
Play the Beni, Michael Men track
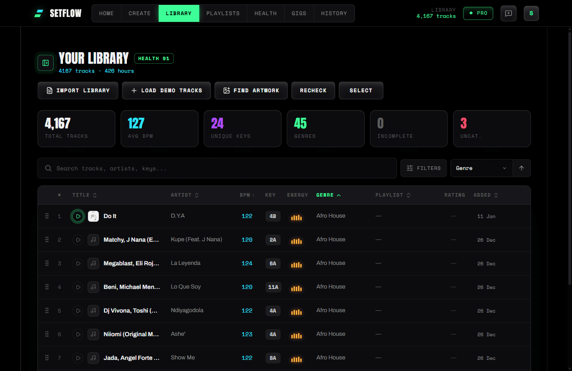coord(78,287)
